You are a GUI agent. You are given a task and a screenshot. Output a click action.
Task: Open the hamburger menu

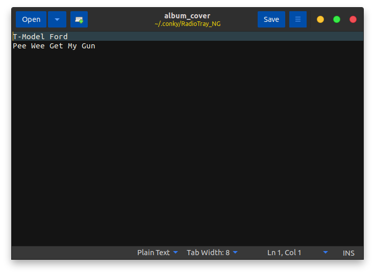click(298, 19)
